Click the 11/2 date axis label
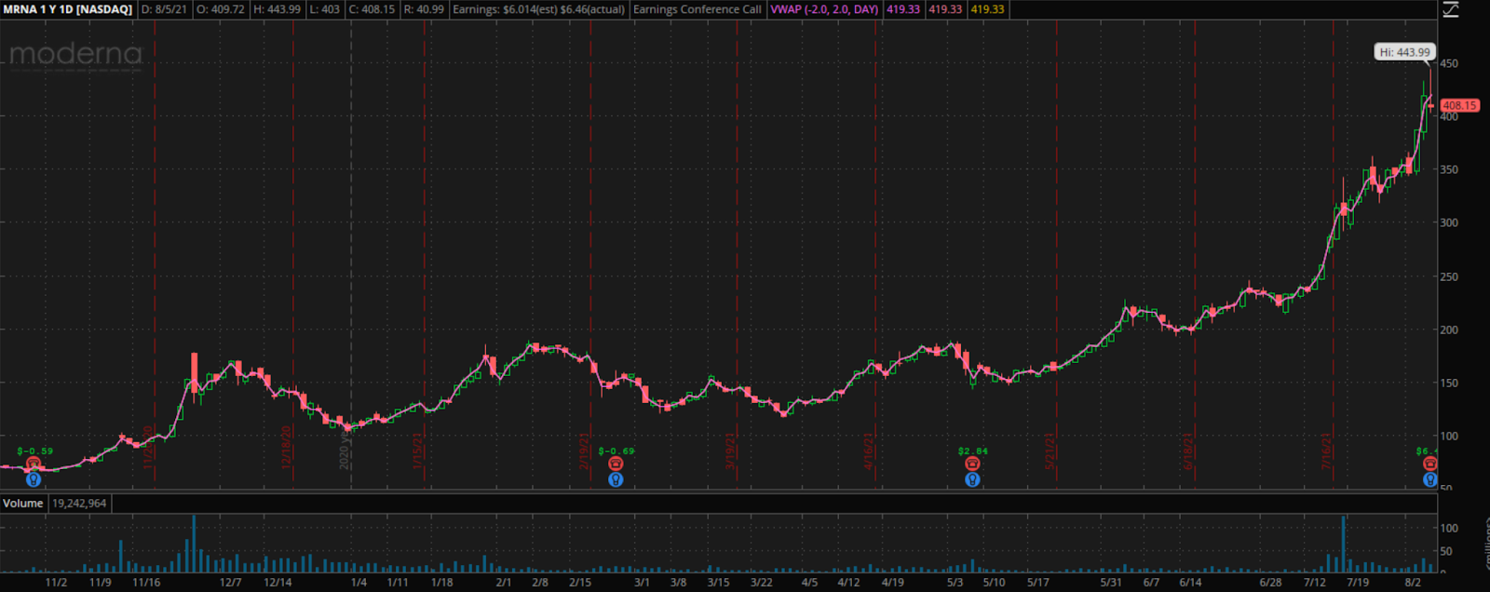The image size is (1490, 592). [56, 583]
